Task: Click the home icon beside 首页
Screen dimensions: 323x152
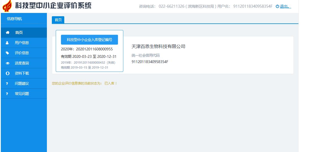Action: [x=8, y=32]
